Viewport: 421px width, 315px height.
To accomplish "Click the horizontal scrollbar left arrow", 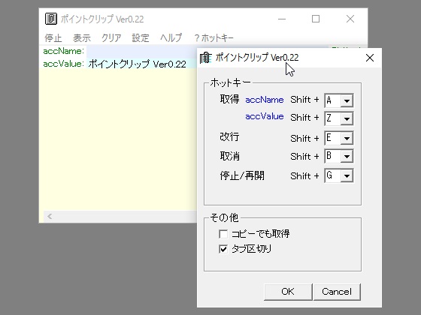I will click(x=50, y=217).
